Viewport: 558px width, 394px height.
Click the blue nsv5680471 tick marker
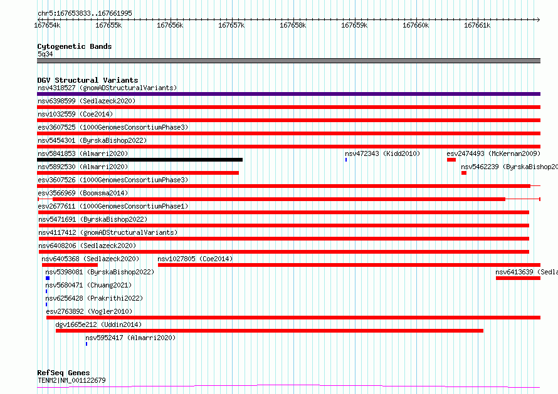tap(46, 291)
